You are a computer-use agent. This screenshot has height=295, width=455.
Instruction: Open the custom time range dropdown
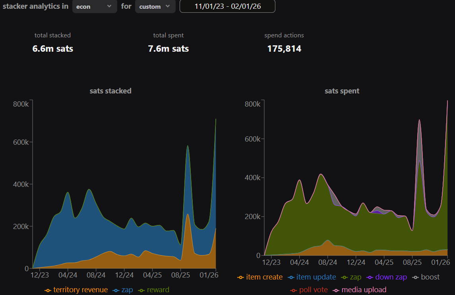(x=155, y=6)
